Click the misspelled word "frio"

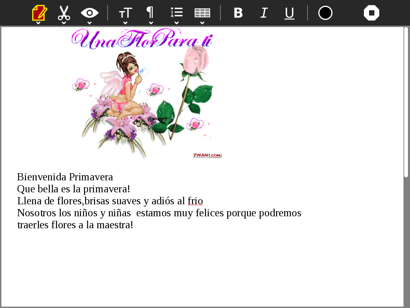coord(195,201)
